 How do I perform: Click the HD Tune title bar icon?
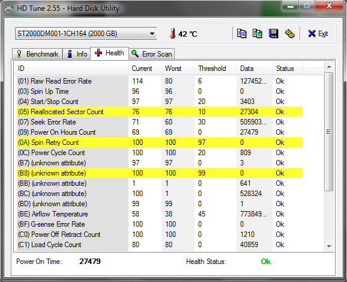(9, 8)
